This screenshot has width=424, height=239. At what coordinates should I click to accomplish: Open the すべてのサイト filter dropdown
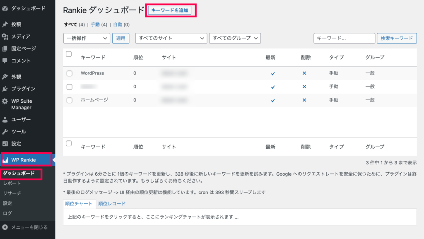171,38
